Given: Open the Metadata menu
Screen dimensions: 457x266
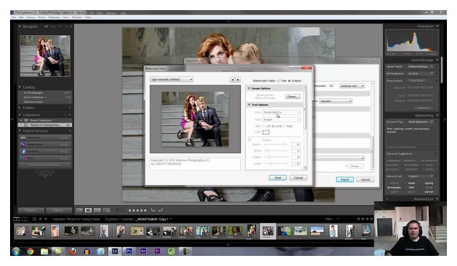Looking at the screenshot, I should coord(54,17).
